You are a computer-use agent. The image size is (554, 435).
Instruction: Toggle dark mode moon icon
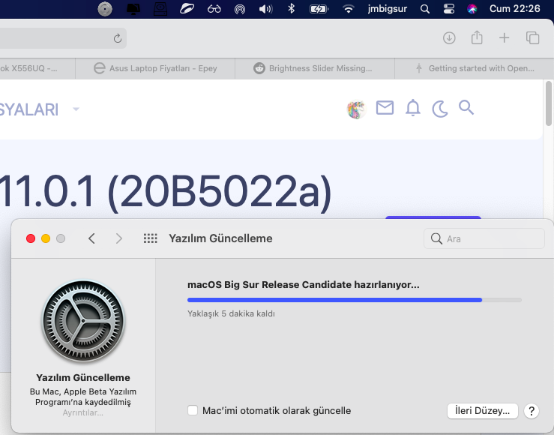click(439, 109)
